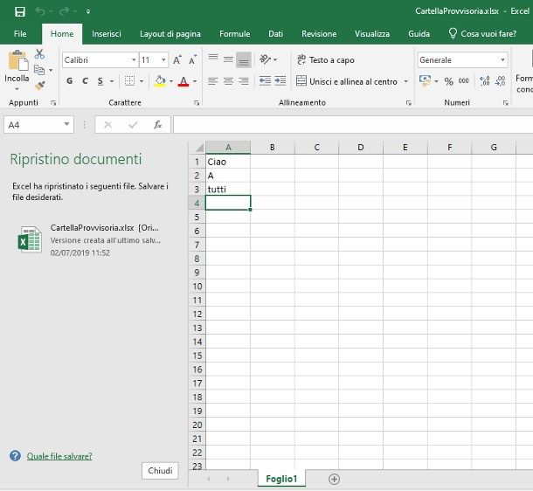533x491 pixels.
Task: Toggle align text right
Action: tap(244, 81)
